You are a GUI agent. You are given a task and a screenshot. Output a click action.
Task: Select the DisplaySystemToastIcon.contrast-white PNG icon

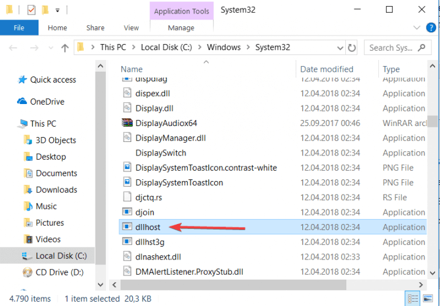(127, 167)
